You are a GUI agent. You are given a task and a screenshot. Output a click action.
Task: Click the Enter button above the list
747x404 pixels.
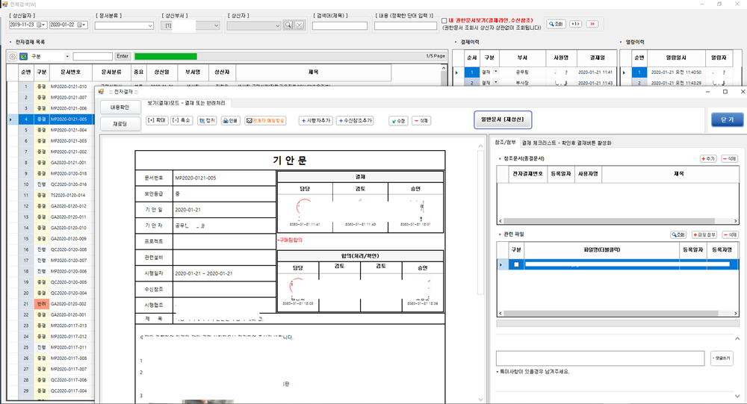click(123, 56)
